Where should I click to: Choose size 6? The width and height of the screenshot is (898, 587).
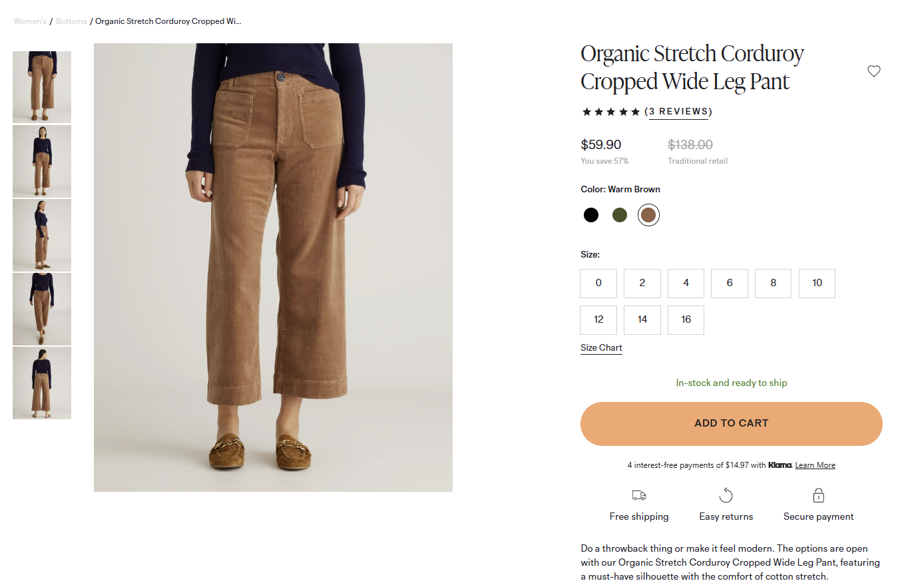click(x=729, y=284)
